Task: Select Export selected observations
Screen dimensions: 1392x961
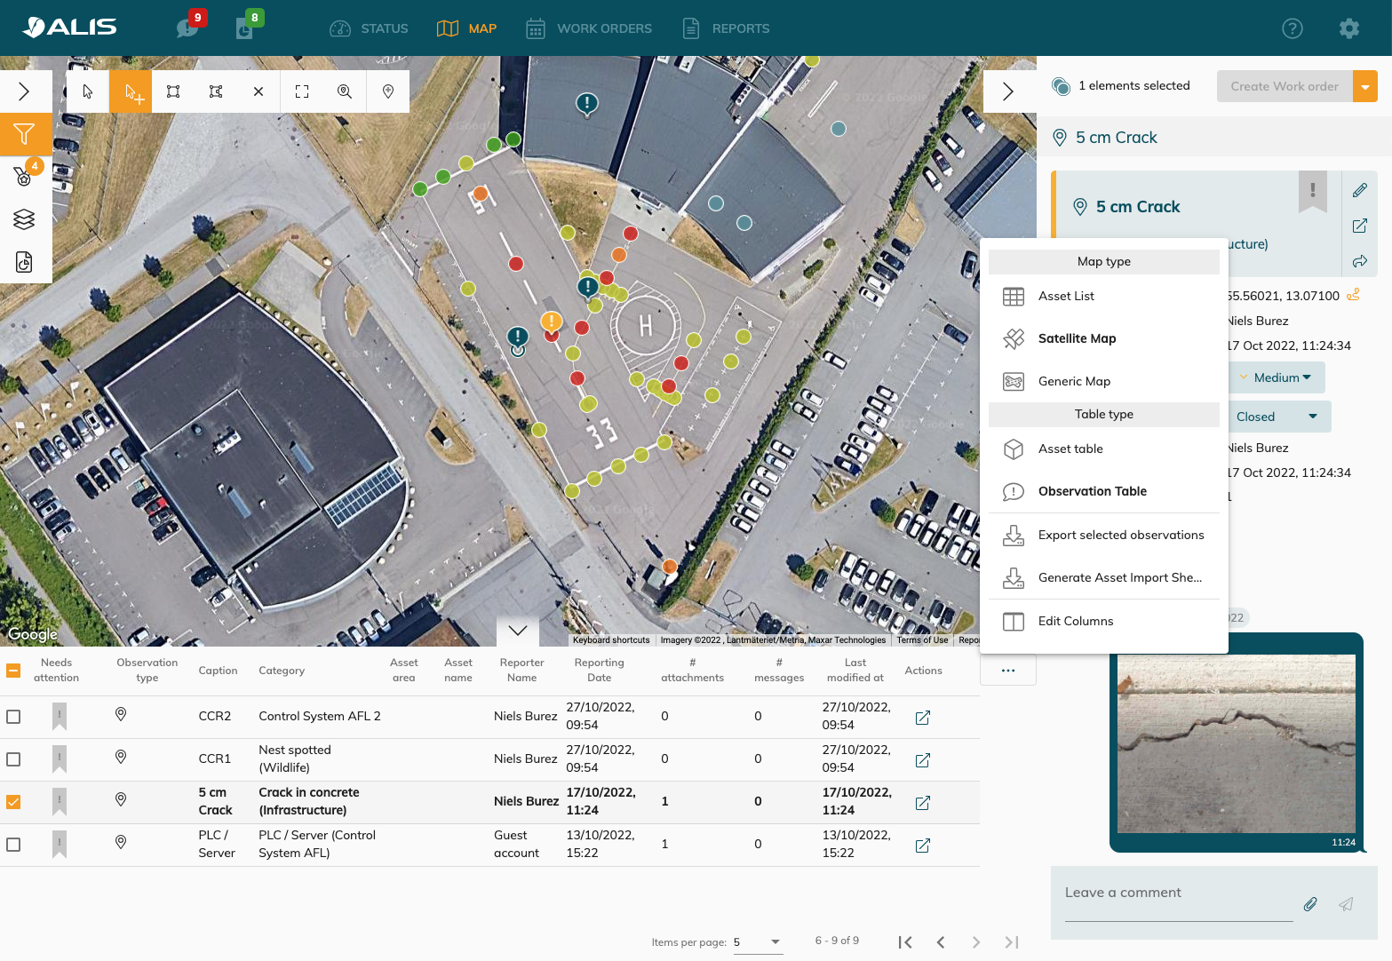Action: 1120,535
